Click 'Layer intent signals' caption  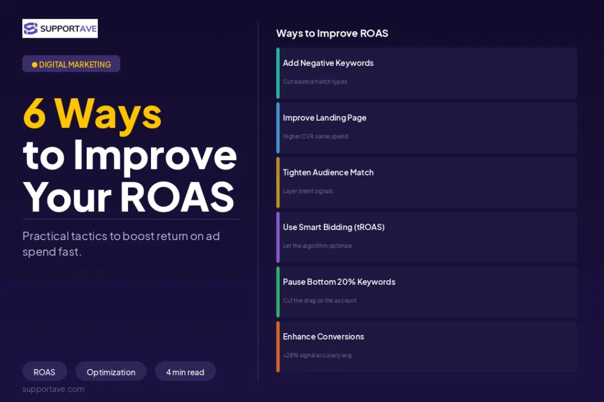[308, 191]
